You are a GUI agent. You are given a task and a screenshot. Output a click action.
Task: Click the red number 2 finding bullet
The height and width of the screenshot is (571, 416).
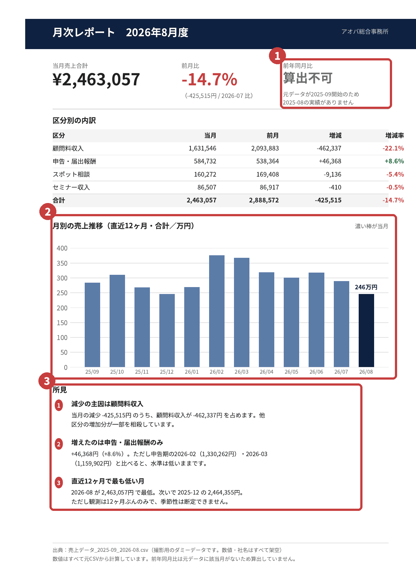point(59,444)
